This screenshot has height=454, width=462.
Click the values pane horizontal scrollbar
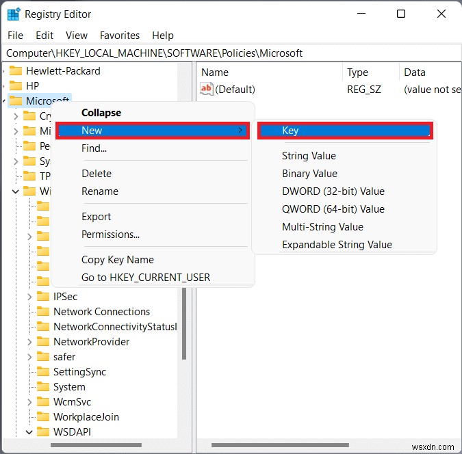pyautogui.click(x=280, y=445)
